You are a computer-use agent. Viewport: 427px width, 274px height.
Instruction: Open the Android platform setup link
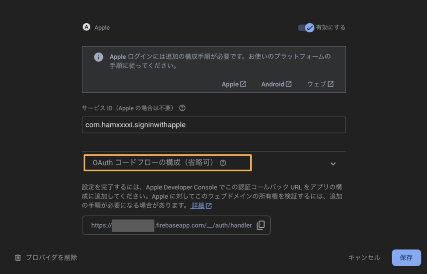point(276,84)
